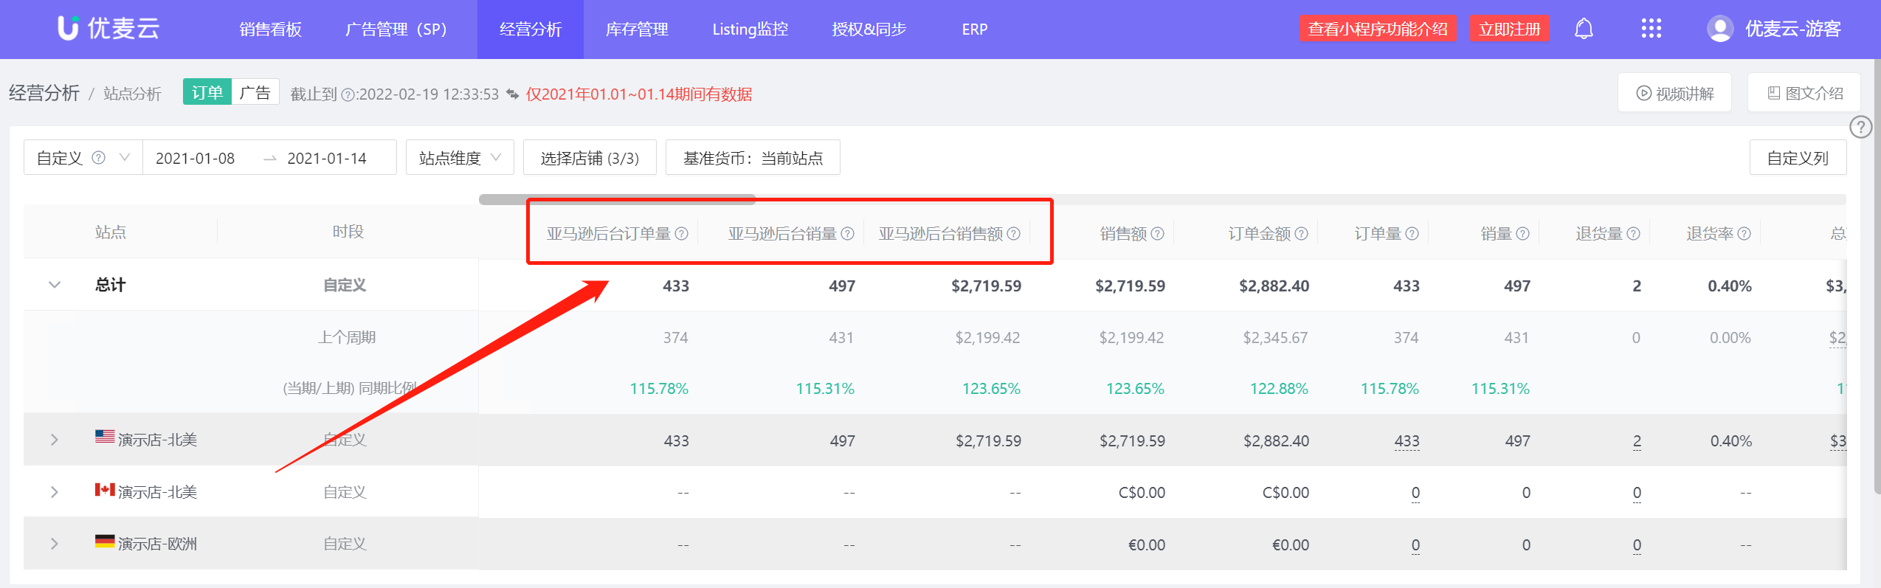The height and width of the screenshot is (588, 1881).
Task: Click start date 2021-01-08 field
Action: click(x=195, y=158)
